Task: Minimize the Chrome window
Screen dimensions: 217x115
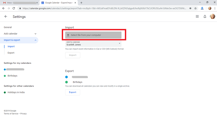Action: click(200, 2)
